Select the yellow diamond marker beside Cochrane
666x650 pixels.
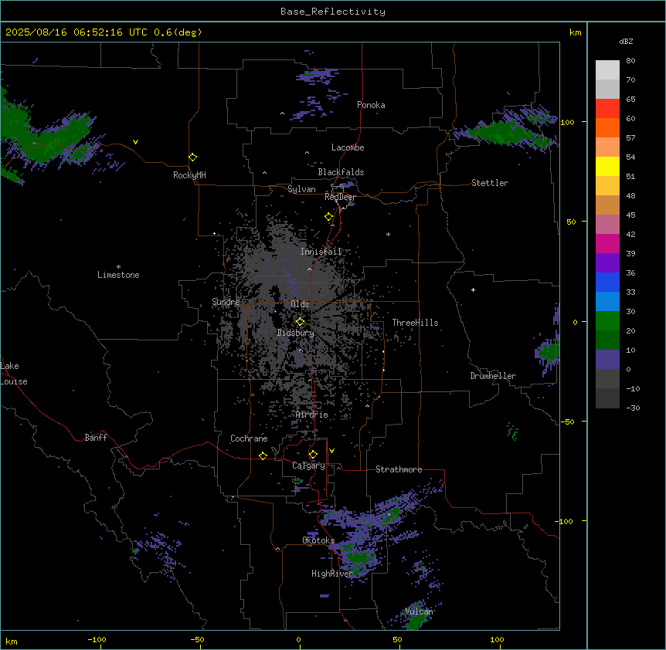263,455
